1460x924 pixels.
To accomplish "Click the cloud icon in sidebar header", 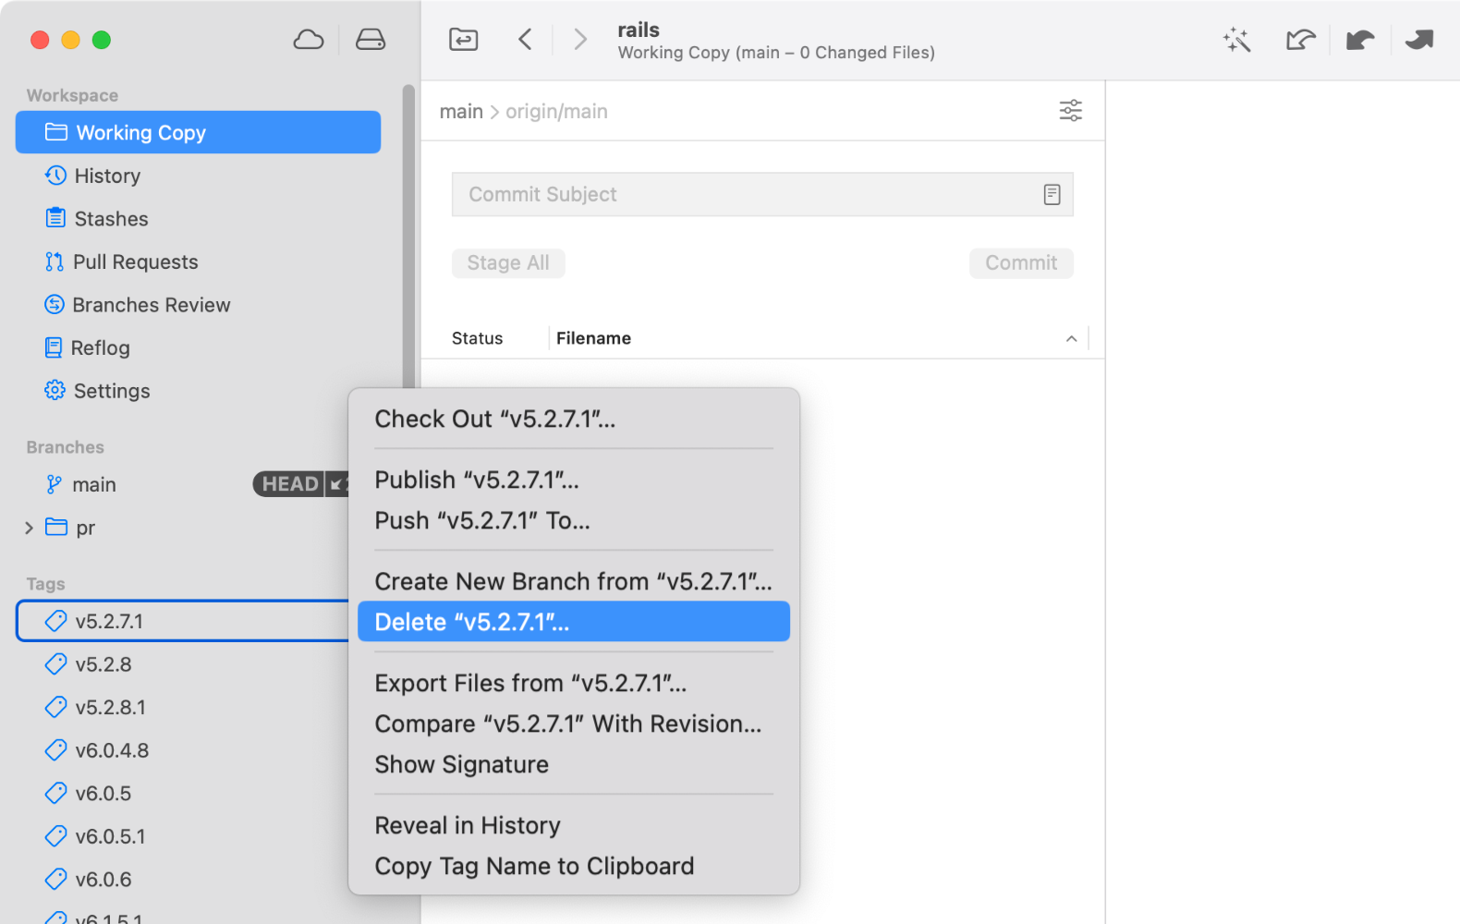I will click(x=309, y=40).
